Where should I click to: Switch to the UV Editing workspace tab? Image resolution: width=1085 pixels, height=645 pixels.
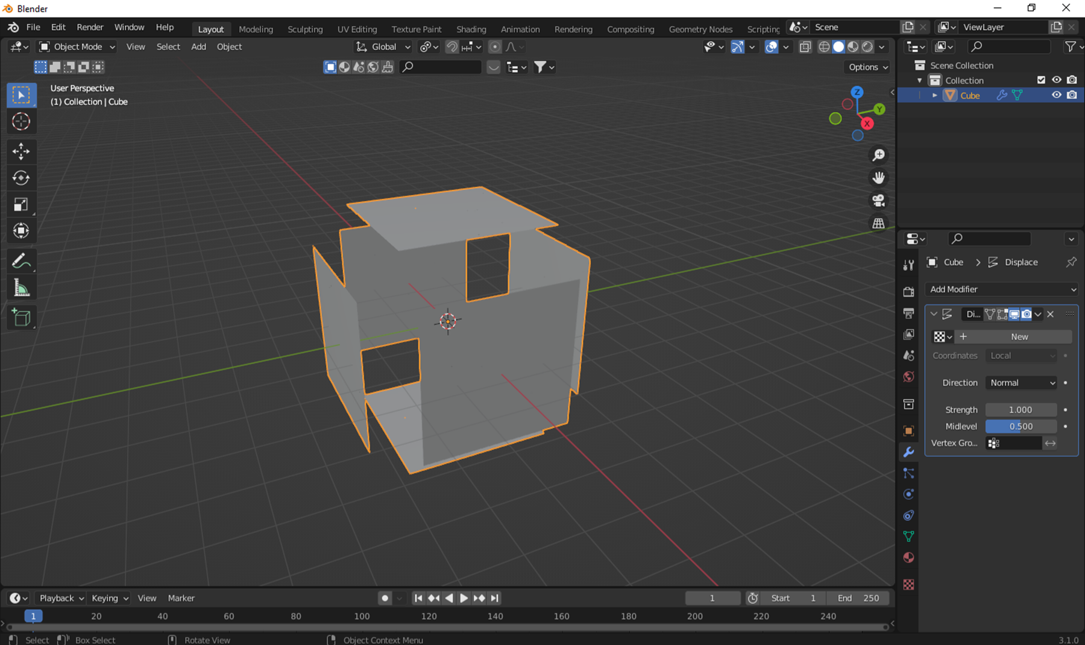point(357,29)
